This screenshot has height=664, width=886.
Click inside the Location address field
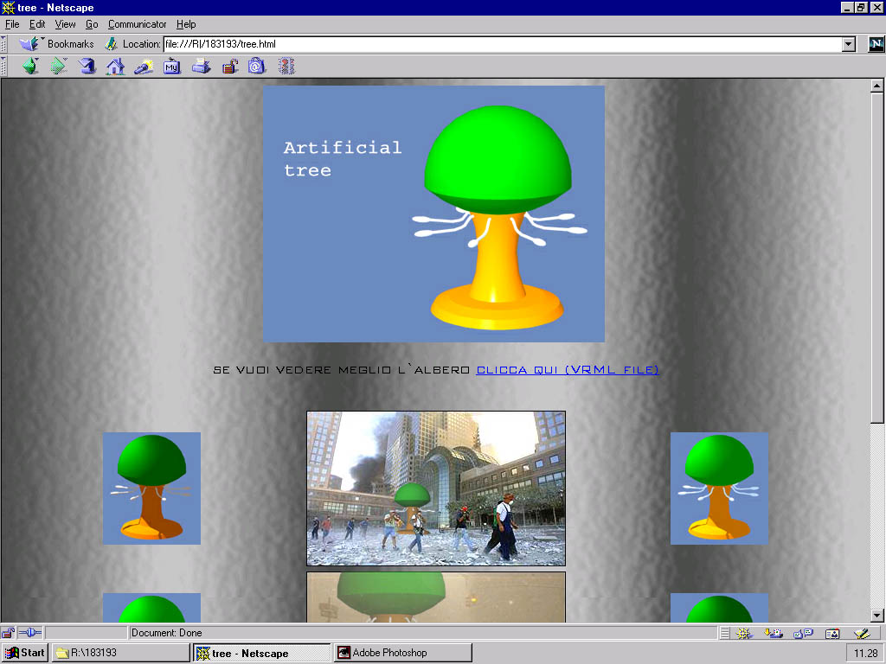[x=503, y=44]
